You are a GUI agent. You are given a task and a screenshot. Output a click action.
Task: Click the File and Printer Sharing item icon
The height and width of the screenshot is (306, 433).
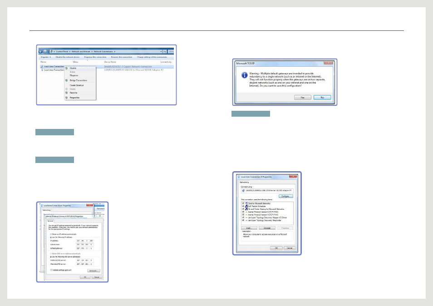click(x=246, y=209)
